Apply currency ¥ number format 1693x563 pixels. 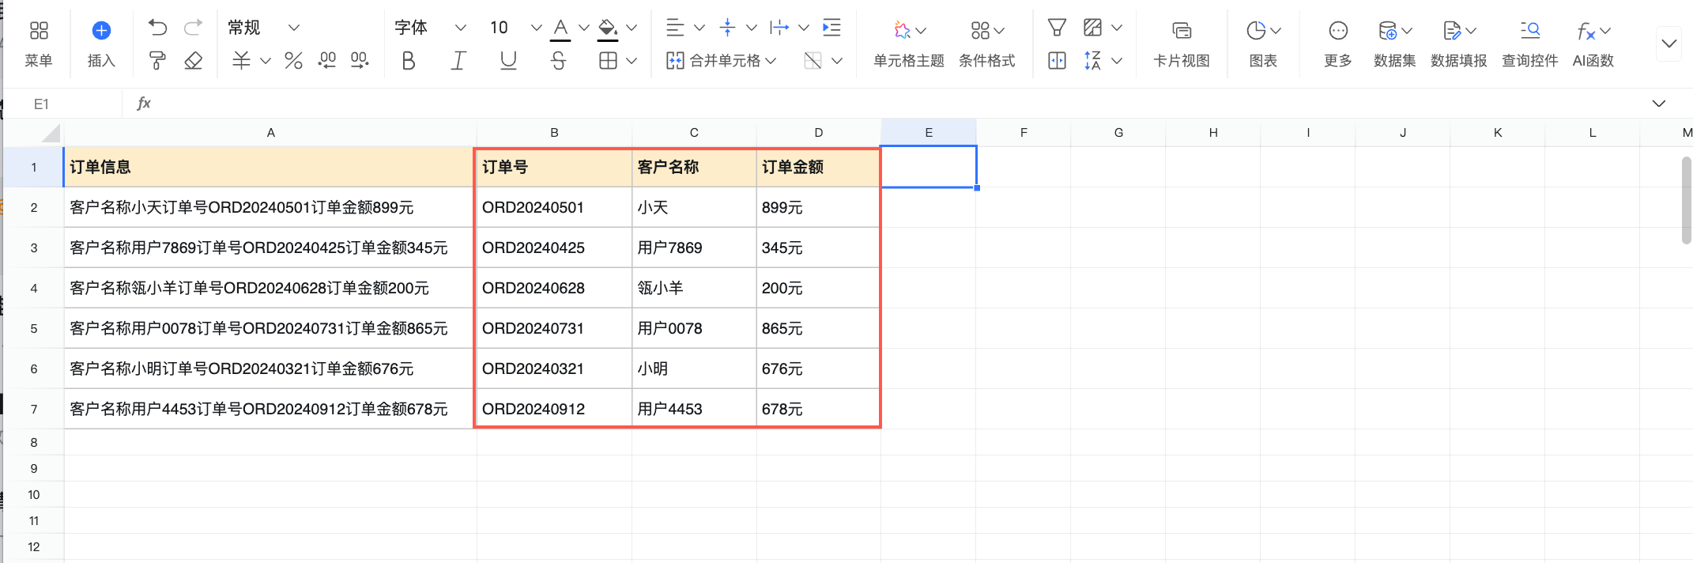[x=241, y=61]
